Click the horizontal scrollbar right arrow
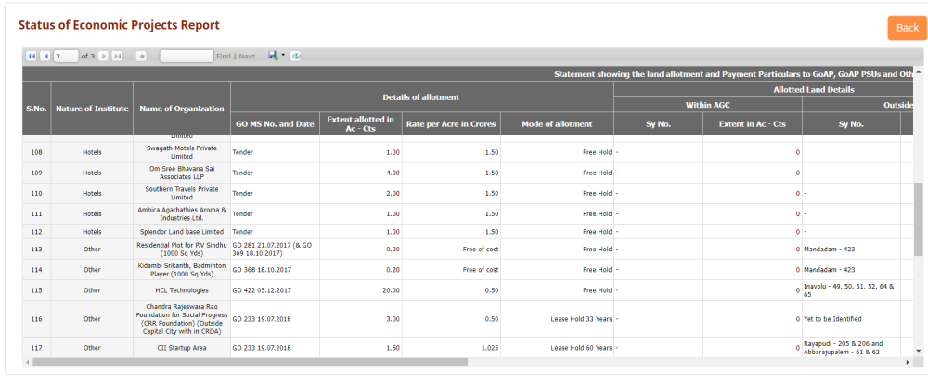This screenshot has height=385, width=928. (909, 362)
